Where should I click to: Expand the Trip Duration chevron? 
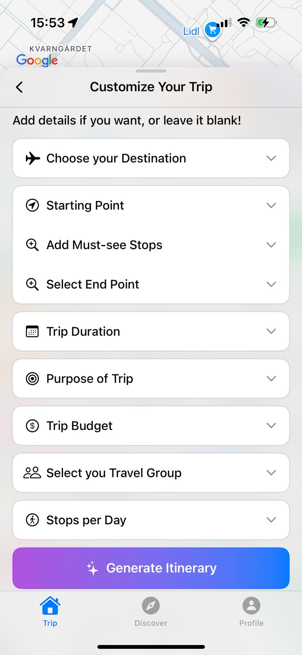pos(271,332)
